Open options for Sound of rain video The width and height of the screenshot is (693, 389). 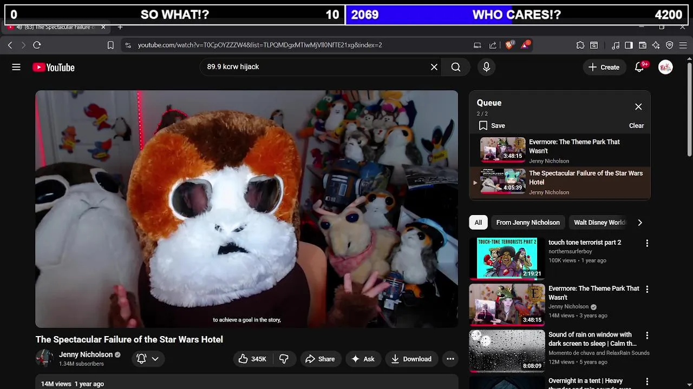click(x=647, y=336)
